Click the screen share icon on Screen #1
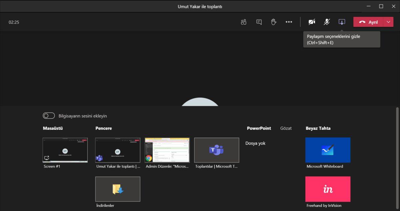400x211 pixels. [x=47, y=158]
